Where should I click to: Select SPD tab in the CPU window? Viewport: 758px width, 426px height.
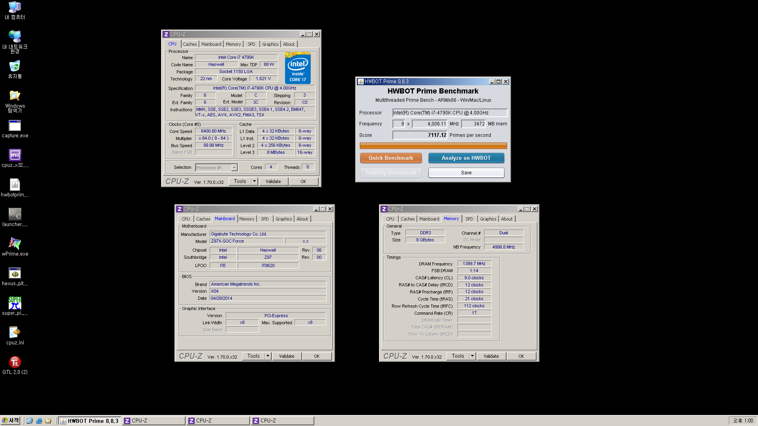(251, 44)
